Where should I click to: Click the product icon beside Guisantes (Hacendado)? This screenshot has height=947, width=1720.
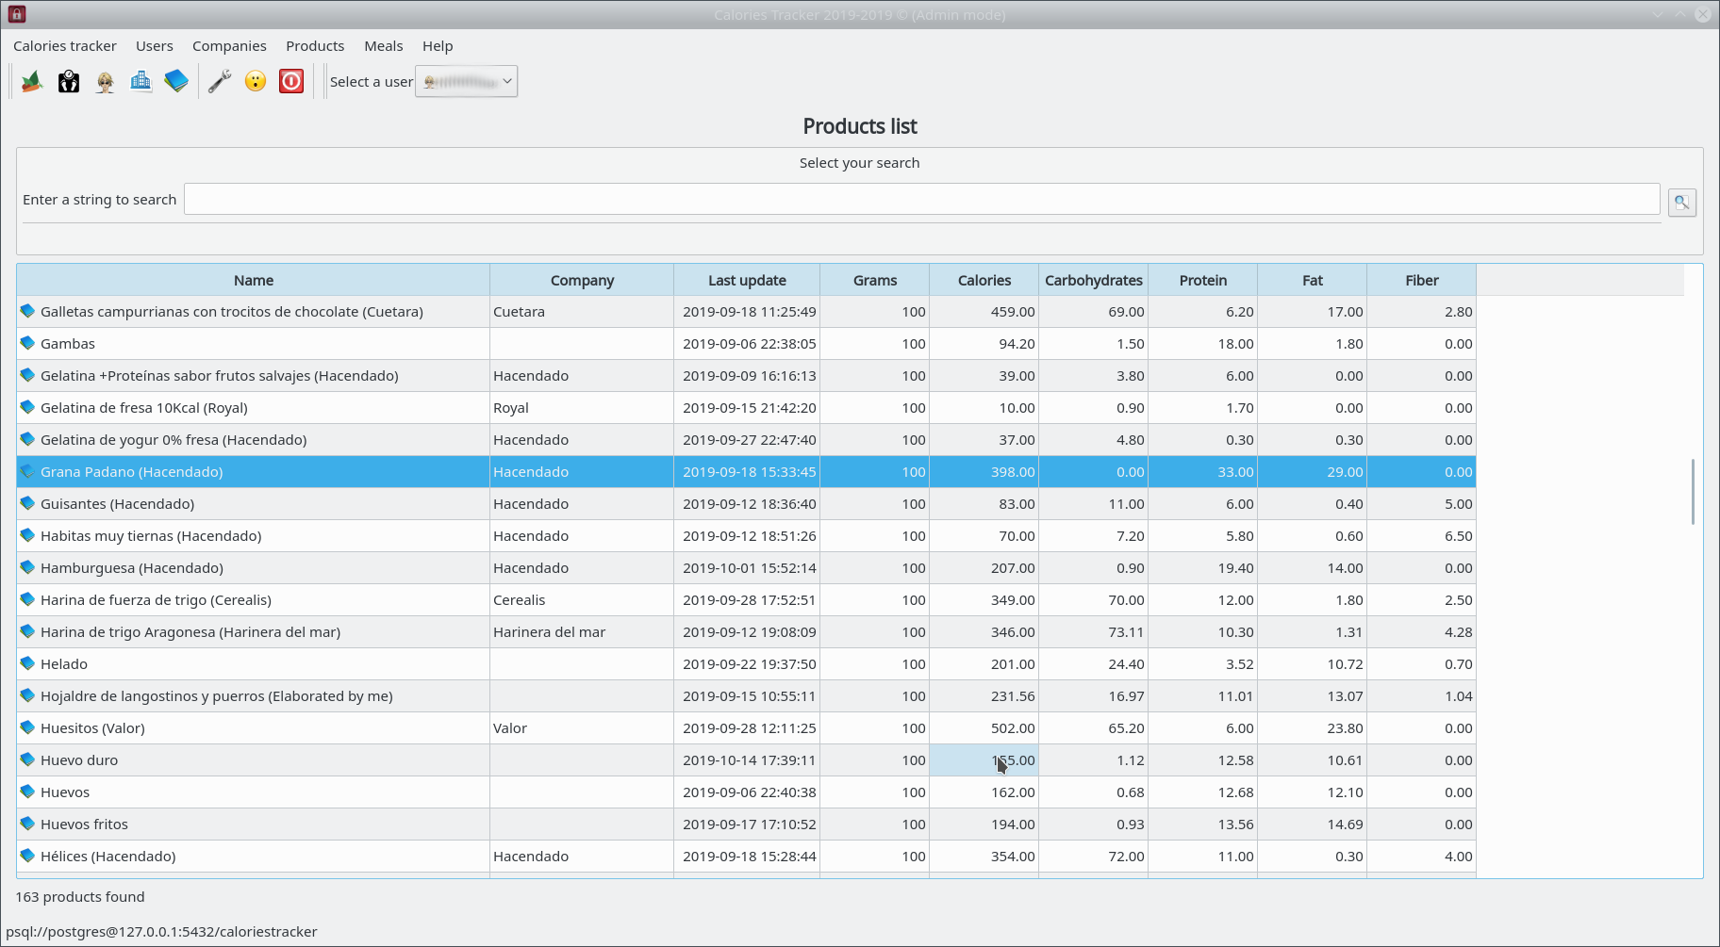point(27,503)
